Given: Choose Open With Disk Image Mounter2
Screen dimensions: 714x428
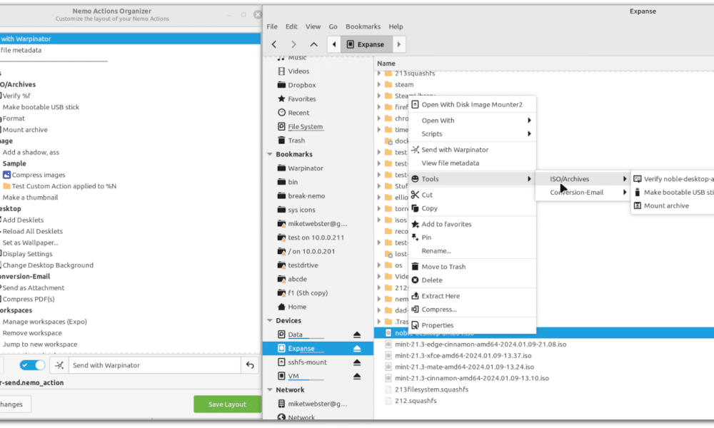Looking at the screenshot, I should click(x=472, y=105).
